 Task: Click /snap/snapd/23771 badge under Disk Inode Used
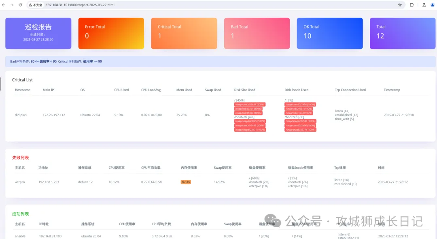pyautogui.click(x=300, y=130)
